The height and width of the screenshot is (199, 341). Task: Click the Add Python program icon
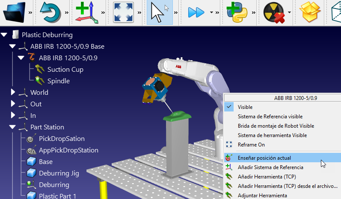tap(236, 12)
